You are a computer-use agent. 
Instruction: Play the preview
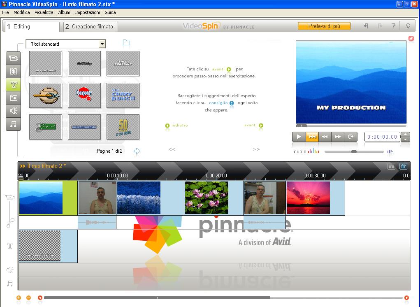[x=299, y=137]
